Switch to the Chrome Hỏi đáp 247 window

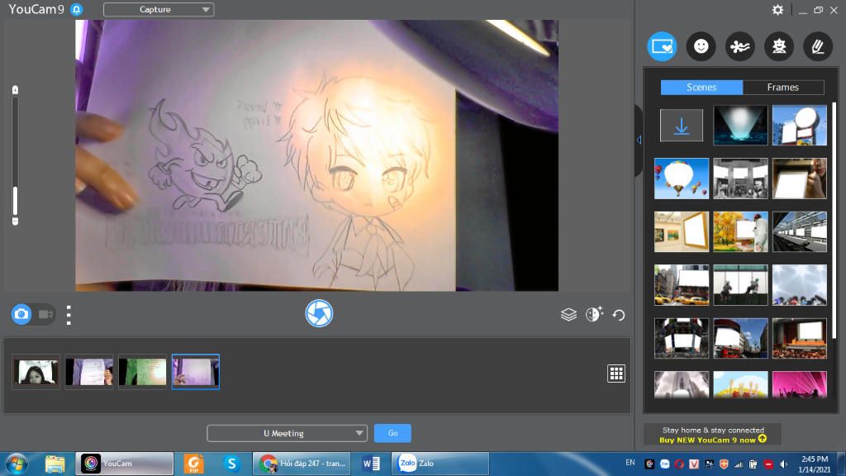click(x=302, y=464)
